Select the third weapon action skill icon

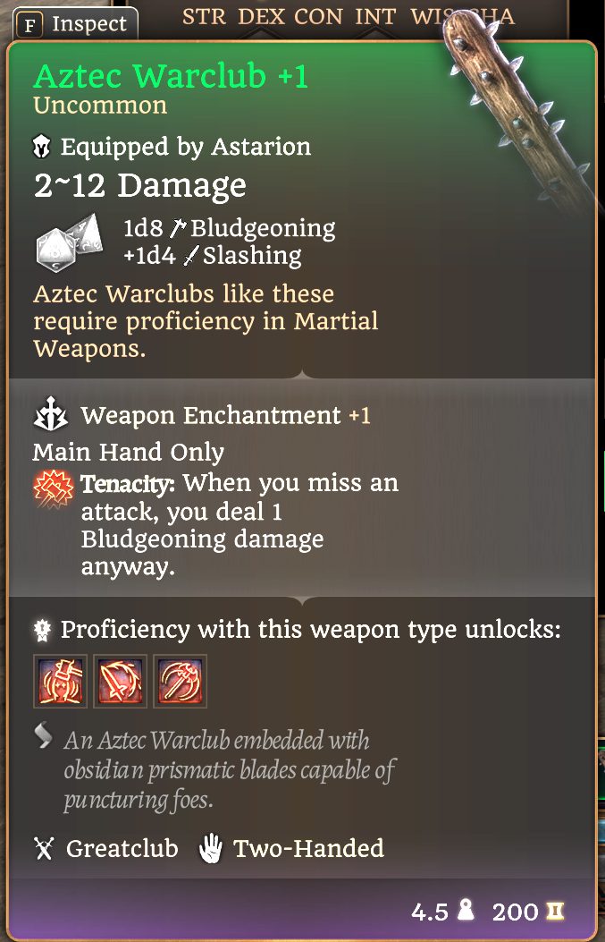click(x=180, y=682)
